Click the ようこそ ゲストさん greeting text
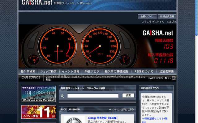Viewport: 198px width, 123px height. pos(153,22)
